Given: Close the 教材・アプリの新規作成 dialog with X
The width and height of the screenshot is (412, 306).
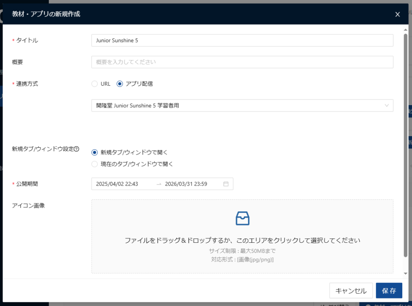Looking at the screenshot, I should point(397,14).
